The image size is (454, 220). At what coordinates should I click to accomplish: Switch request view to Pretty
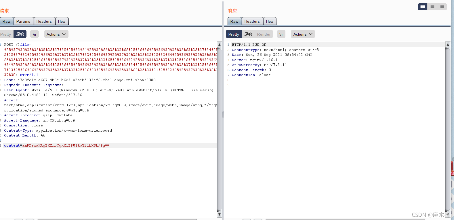(6, 34)
